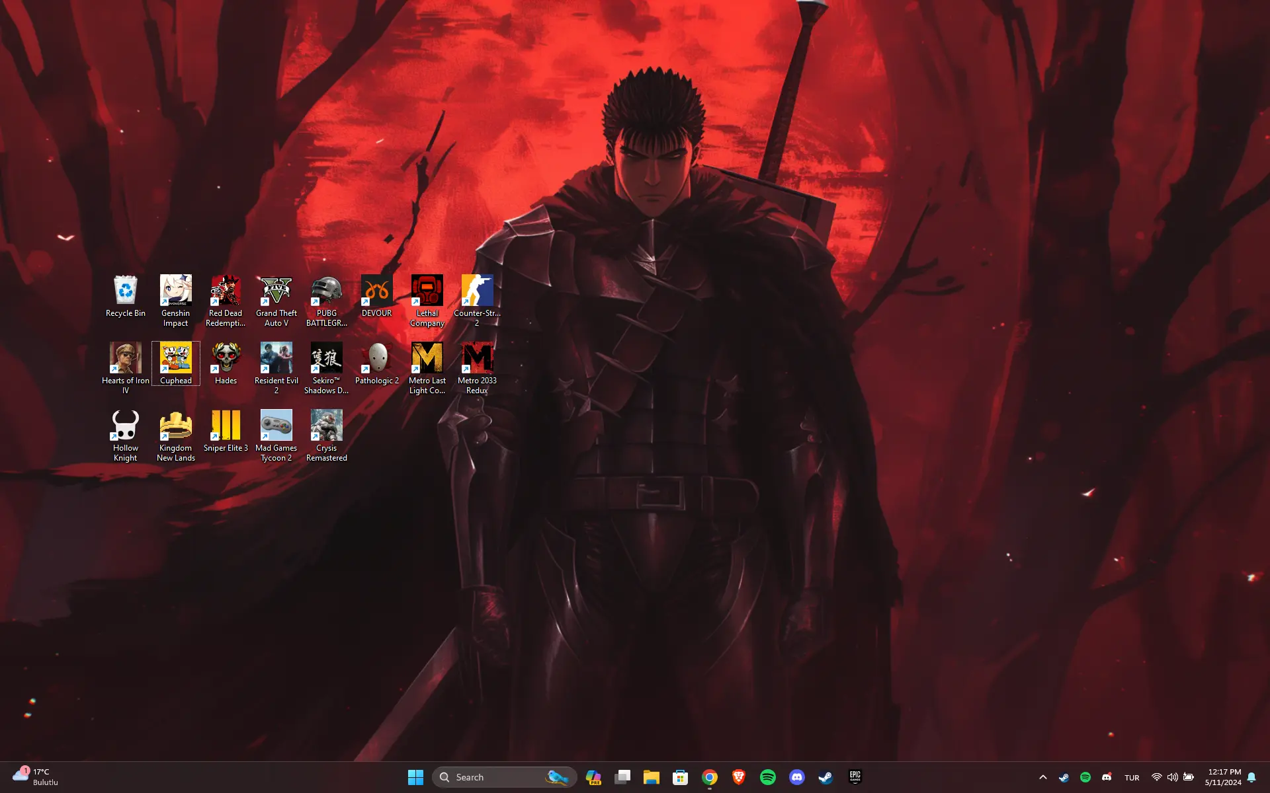This screenshot has height=793, width=1270.
Task: Select the Sekiro Shadows Die shortcut
Action: pos(327,368)
